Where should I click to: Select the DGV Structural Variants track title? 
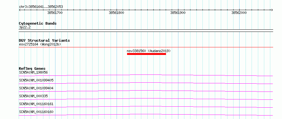click(44, 40)
